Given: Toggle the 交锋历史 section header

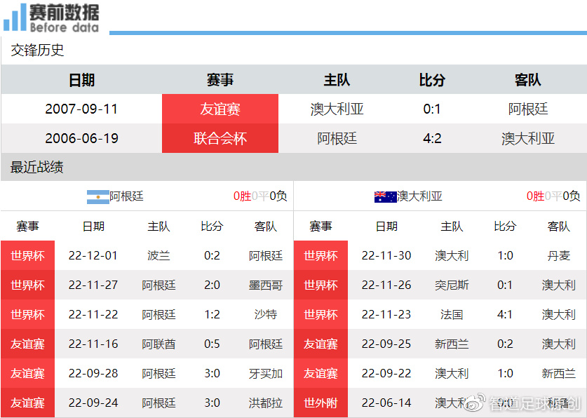Looking at the screenshot, I should point(31,50).
